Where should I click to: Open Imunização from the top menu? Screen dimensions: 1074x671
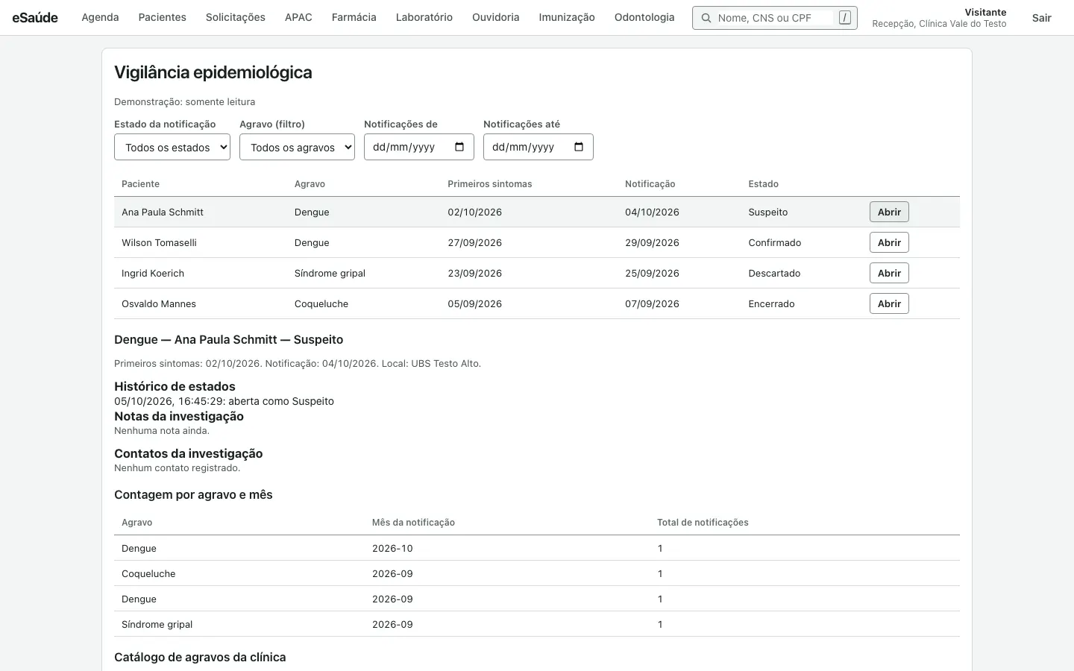pos(567,17)
